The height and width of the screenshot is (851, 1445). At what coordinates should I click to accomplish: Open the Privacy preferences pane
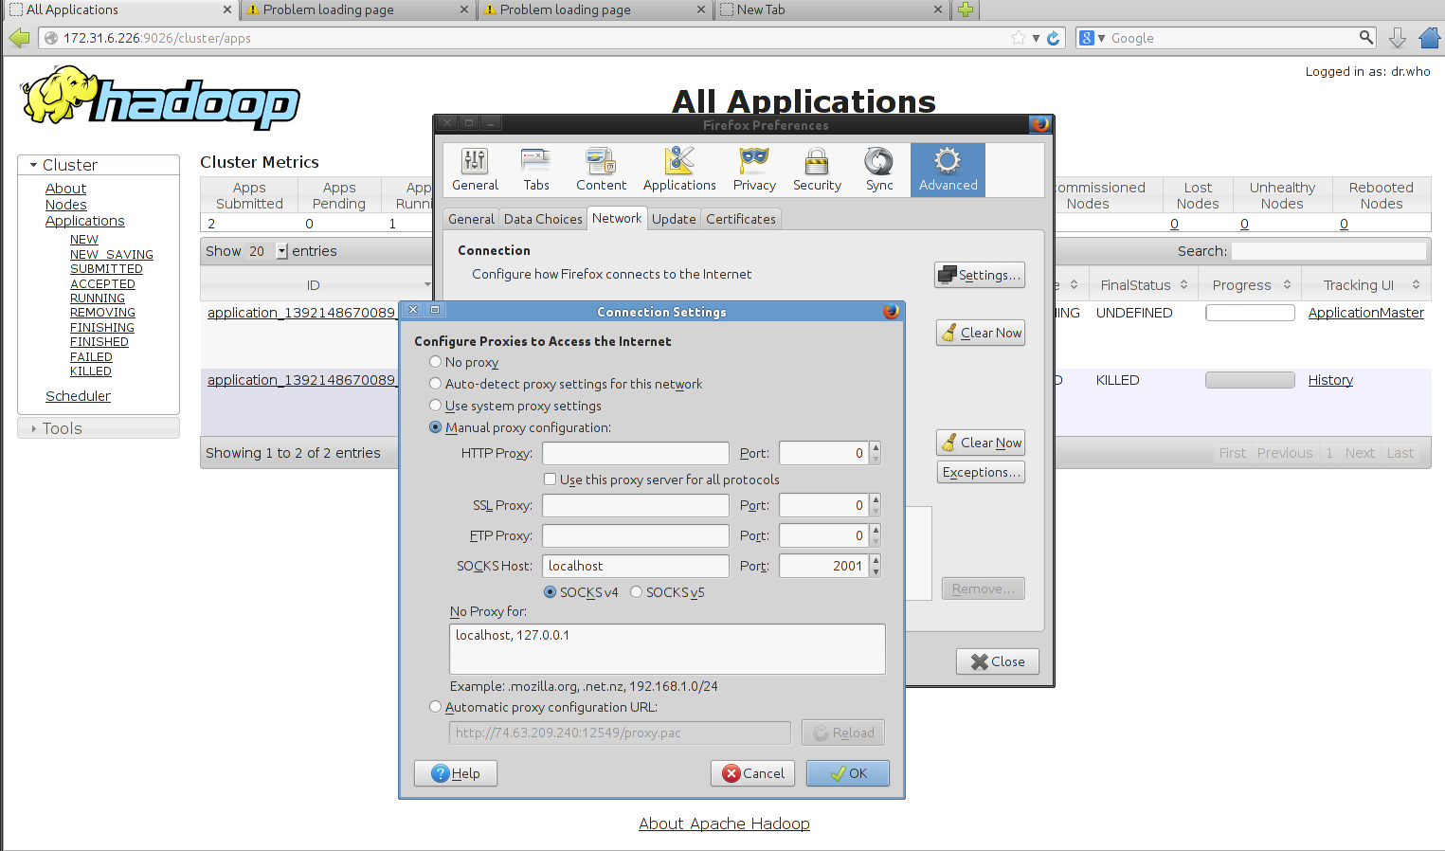pyautogui.click(x=754, y=170)
